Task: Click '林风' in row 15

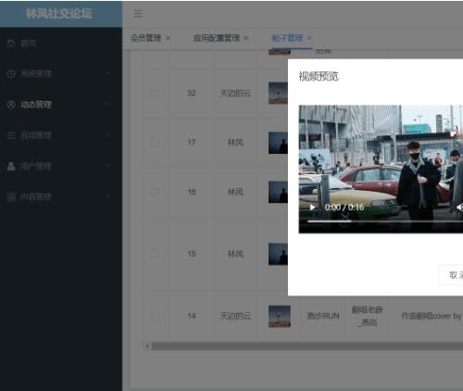Action: click(235, 254)
